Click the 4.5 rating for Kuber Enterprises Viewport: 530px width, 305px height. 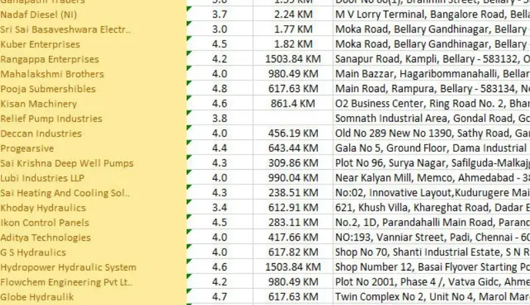tap(220, 44)
